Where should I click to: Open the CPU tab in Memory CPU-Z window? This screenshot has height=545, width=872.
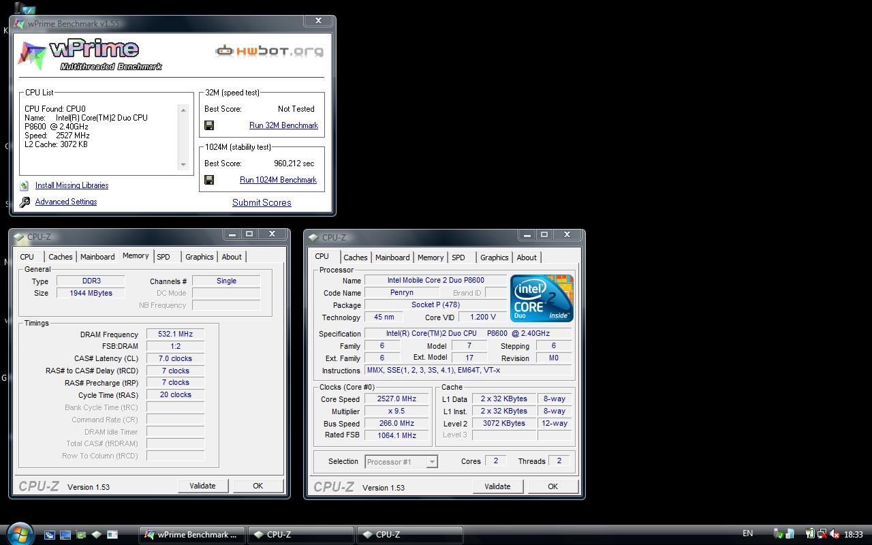(x=27, y=257)
